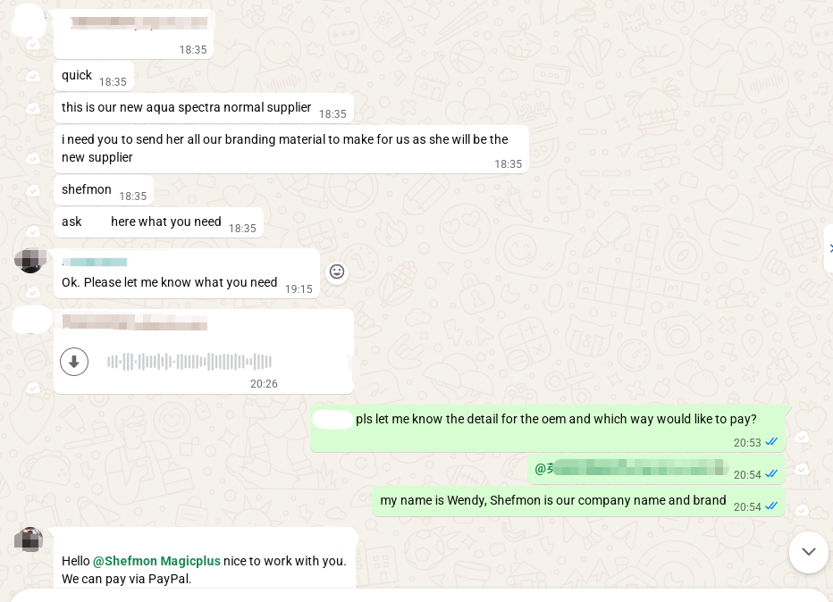Check the 'ask here what you need' message
Screen dimensions: 833x602
33,231
